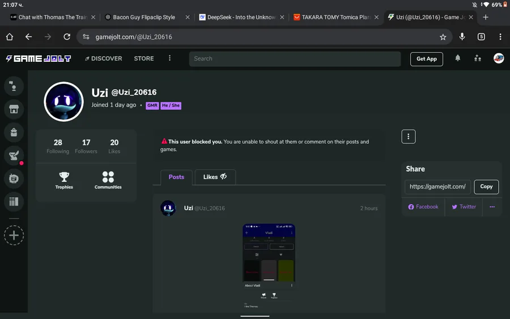
Task: Open the profile options three-dot button
Action: [408, 137]
